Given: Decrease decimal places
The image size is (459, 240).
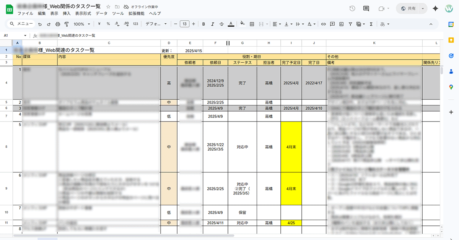Looking at the screenshot, I should pos(117,24).
